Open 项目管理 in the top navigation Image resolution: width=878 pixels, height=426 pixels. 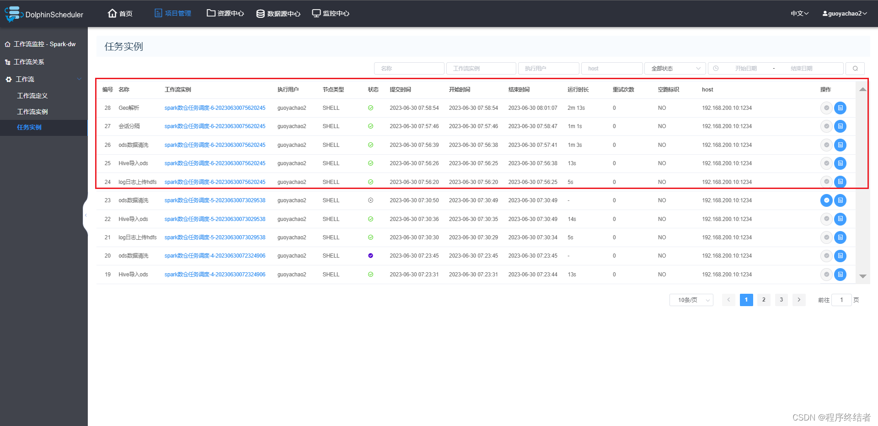[173, 13]
